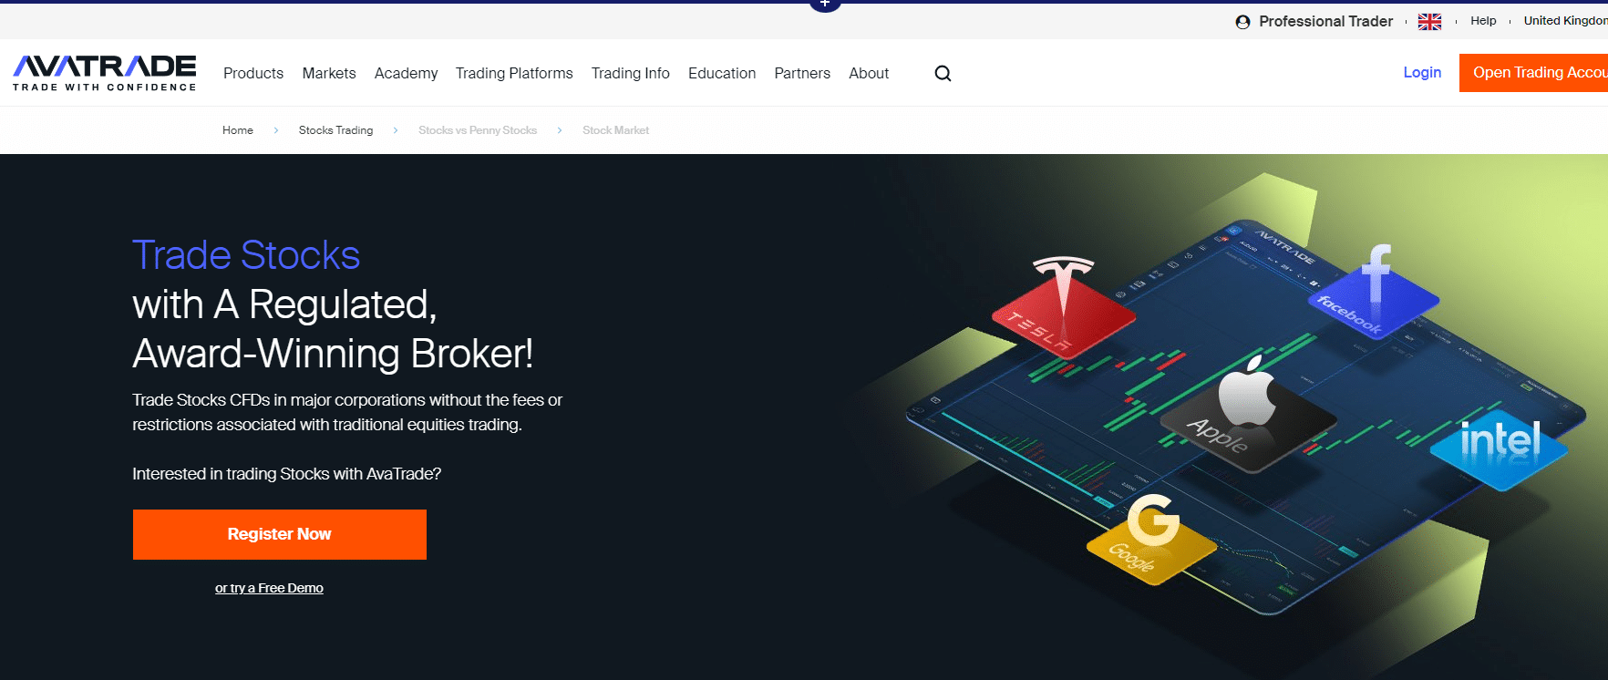Go to Home breadcrumb
The height and width of the screenshot is (680, 1608).
[238, 130]
